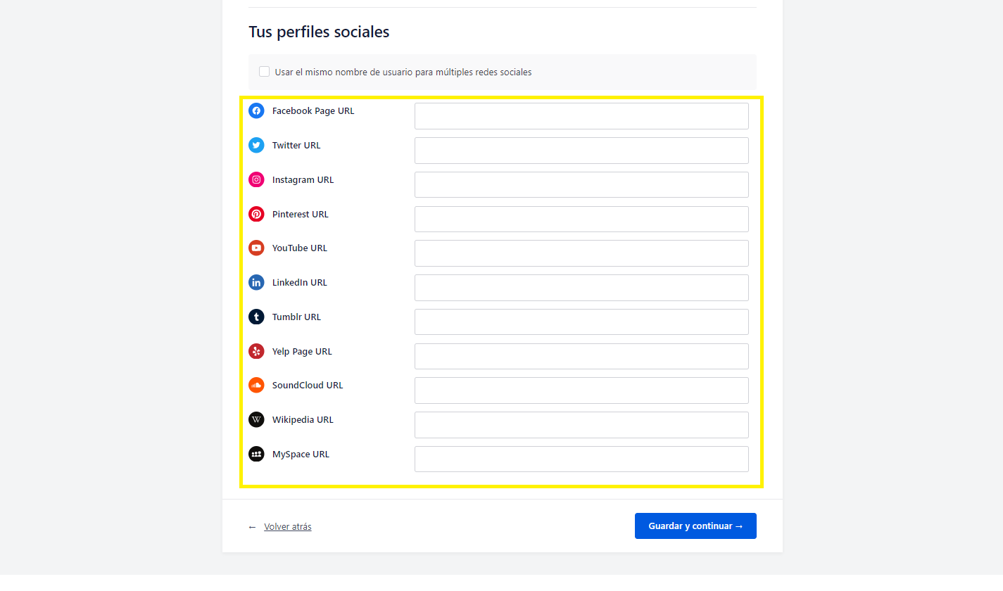This screenshot has height=591, width=1003.
Task: Click Guardar y continuar button
Action: pos(695,526)
